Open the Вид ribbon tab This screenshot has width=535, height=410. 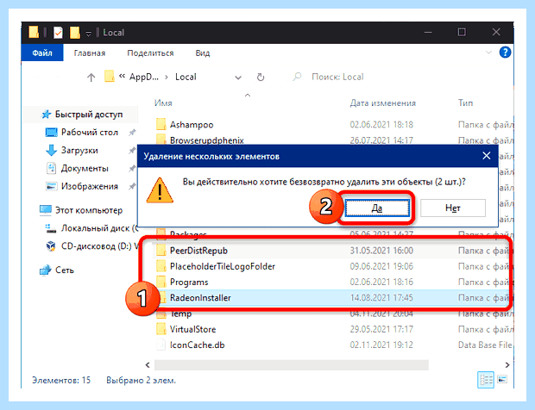(x=203, y=53)
